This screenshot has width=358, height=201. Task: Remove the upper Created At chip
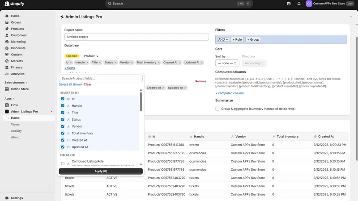(180, 63)
